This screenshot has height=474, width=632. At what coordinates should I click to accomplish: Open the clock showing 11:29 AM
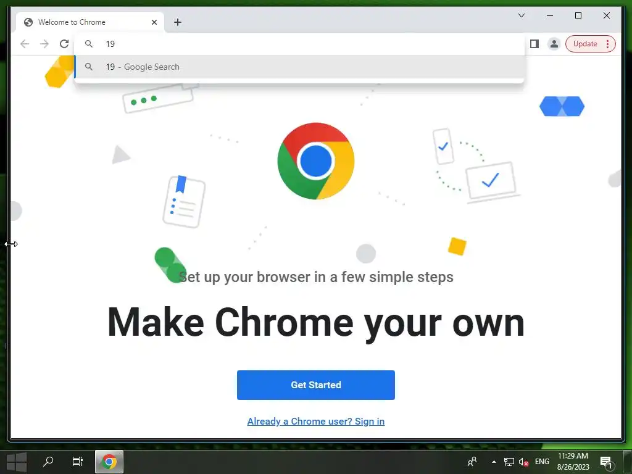coord(573,462)
